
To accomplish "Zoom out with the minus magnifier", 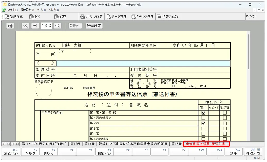I will pyautogui.click(x=35, y=26).
